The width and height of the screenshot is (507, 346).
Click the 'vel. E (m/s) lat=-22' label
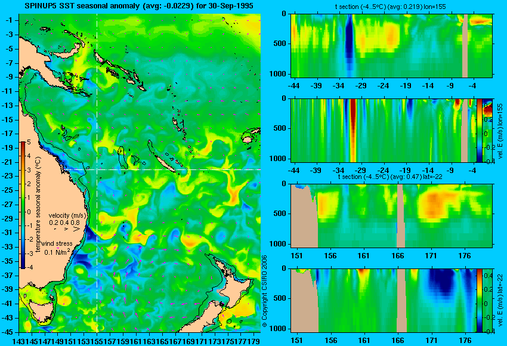[x=500, y=302]
